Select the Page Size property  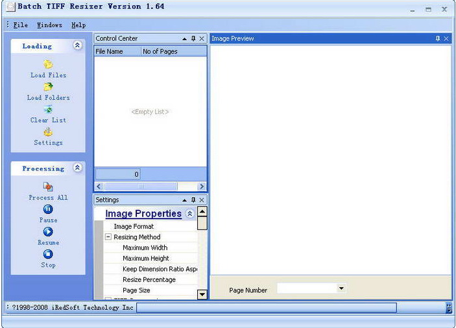(150, 290)
